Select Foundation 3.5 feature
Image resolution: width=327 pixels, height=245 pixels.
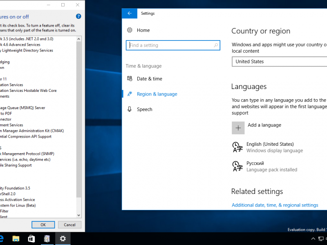click(15, 188)
